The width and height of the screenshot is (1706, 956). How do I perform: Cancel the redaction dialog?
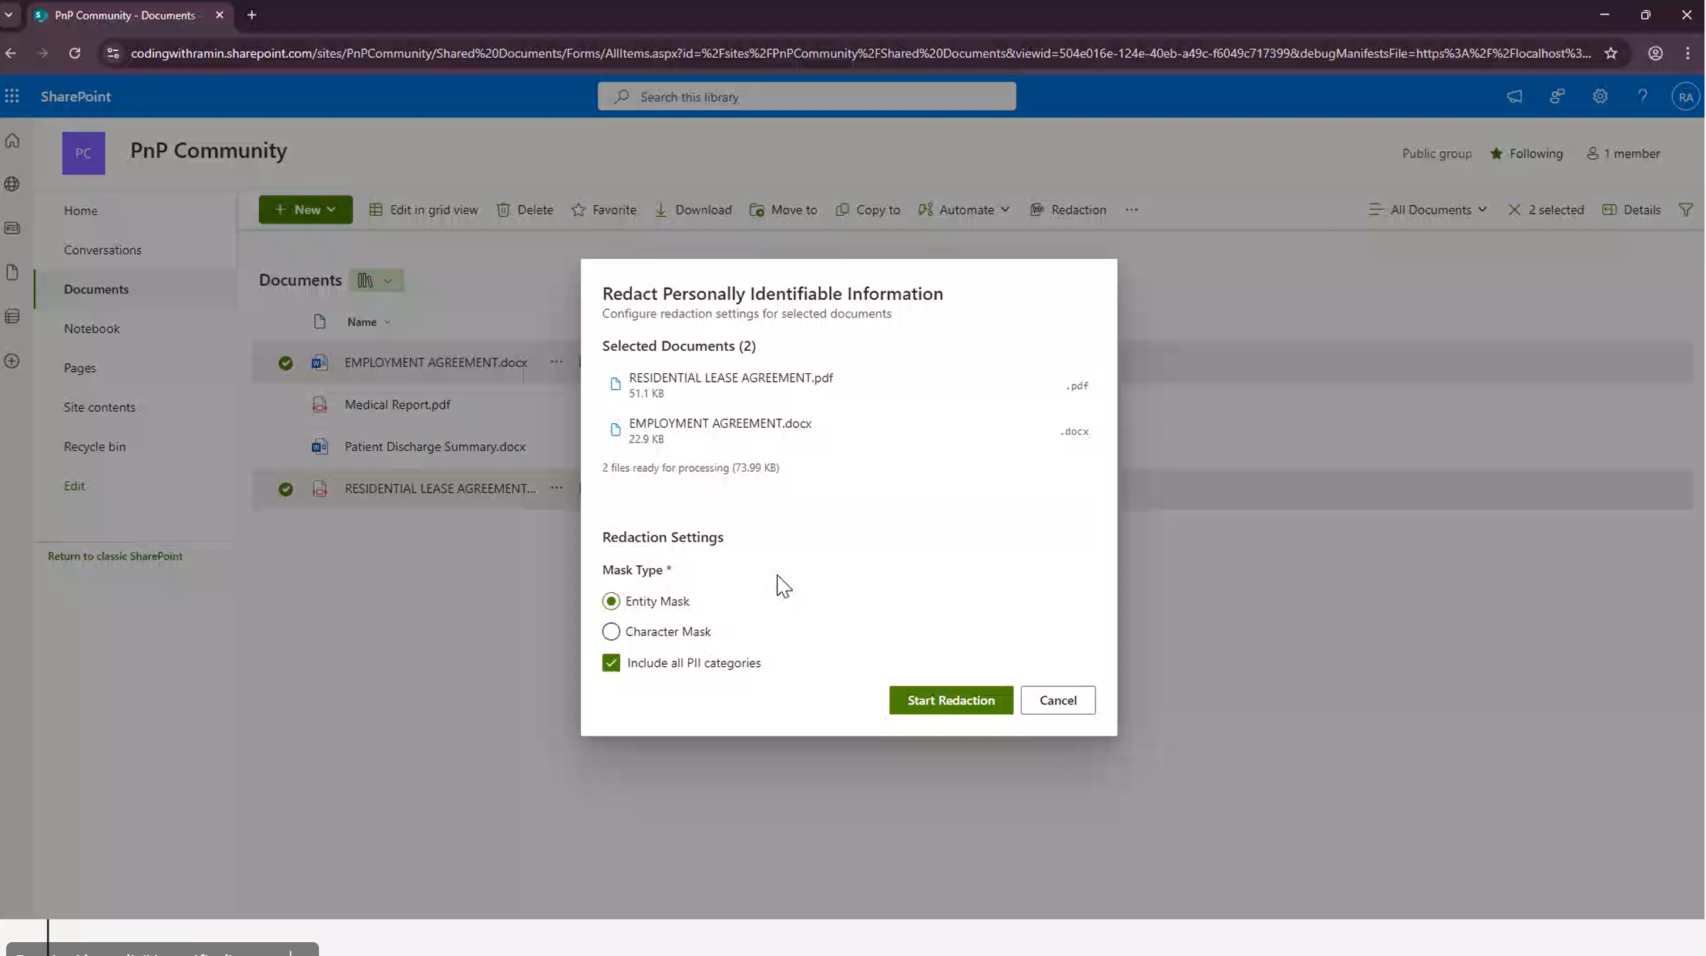1057,700
